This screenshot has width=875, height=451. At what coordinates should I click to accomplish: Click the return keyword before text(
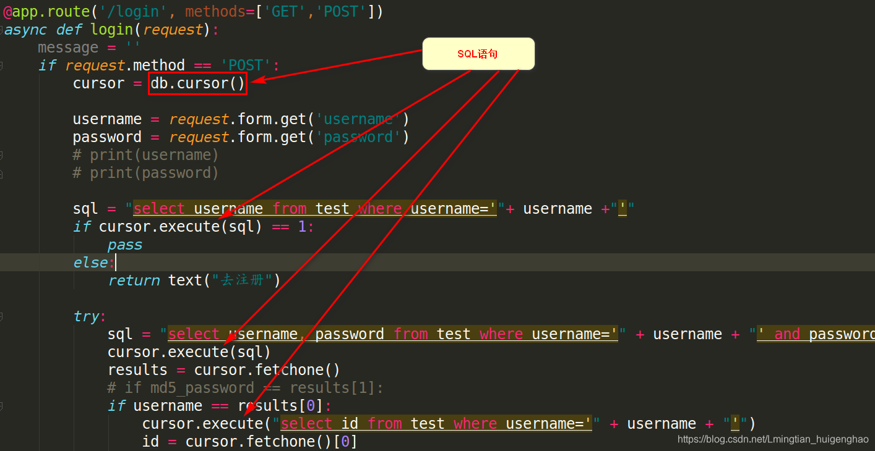click(134, 280)
